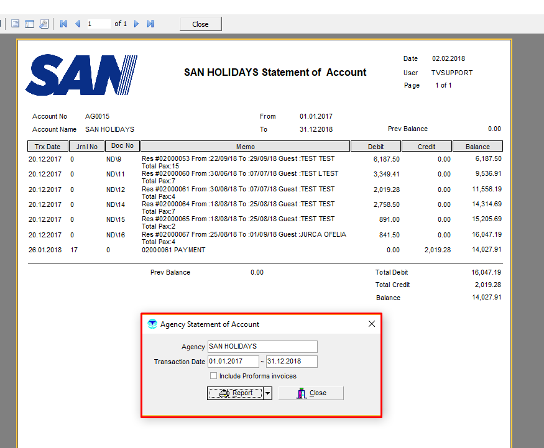Click Close button in the Agency dialog
This screenshot has height=448, width=544.
pyautogui.click(x=311, y=393)
